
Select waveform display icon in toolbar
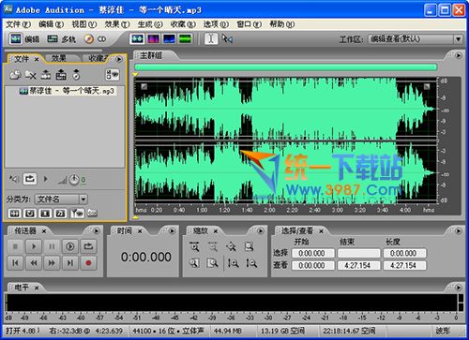[137, 39]
